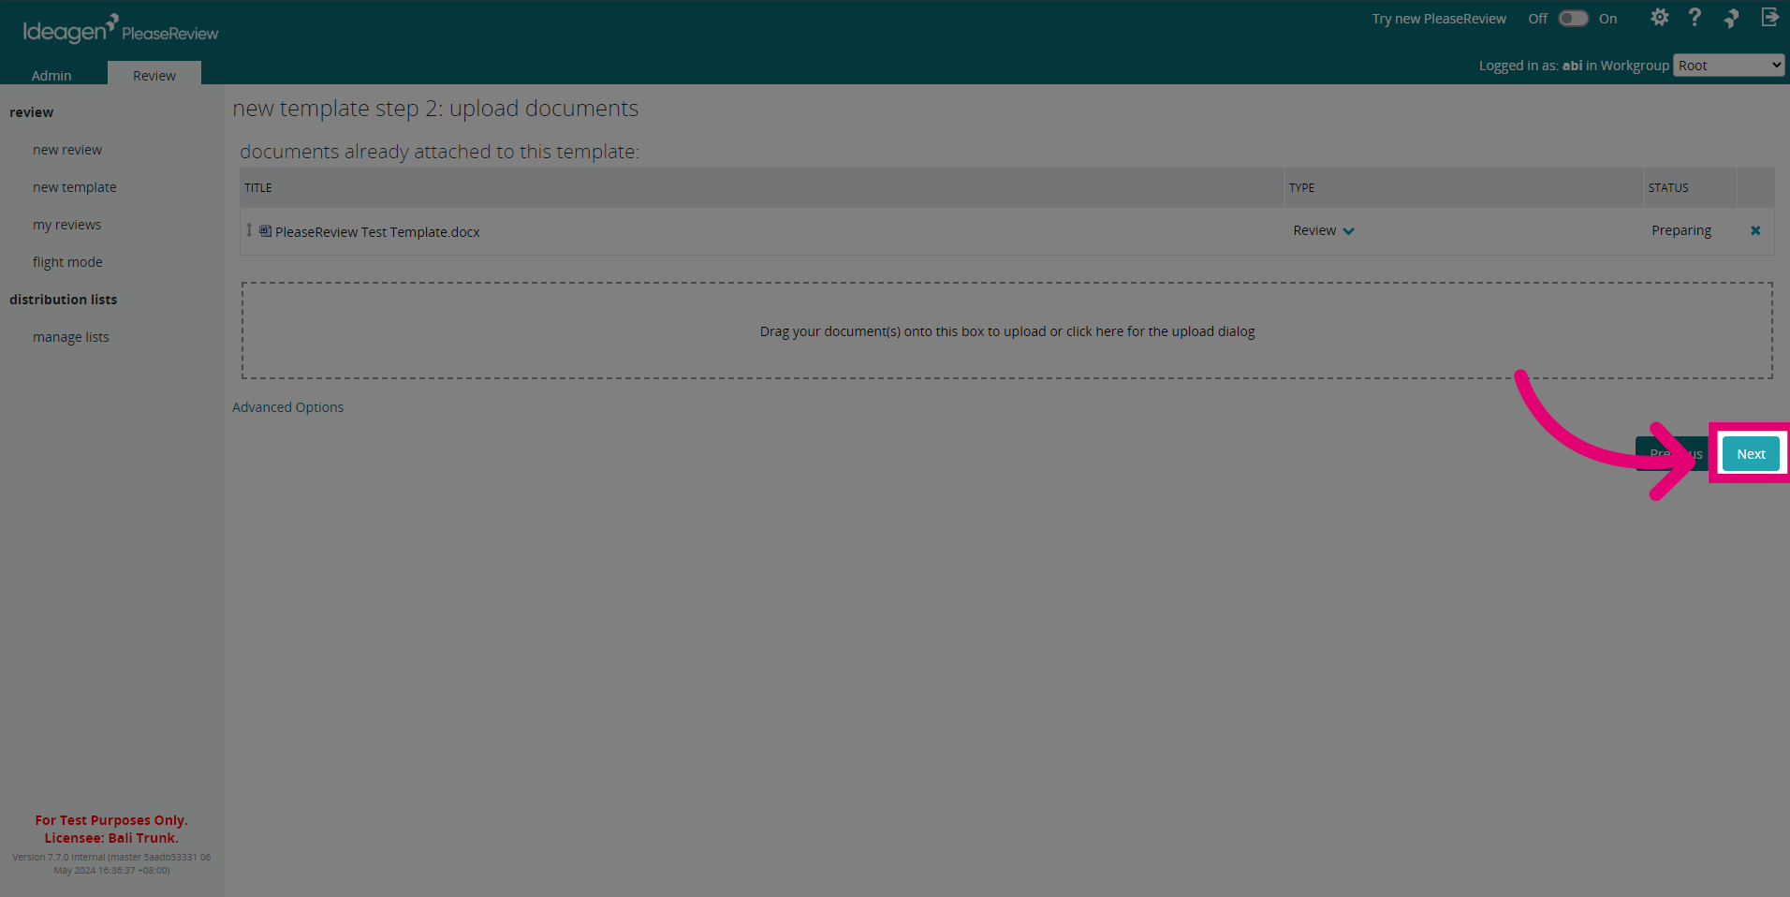Click the review section heading in sidebar
This screenshot has width=1790, height=897.
pyautogui.click(x=32, y=112)
